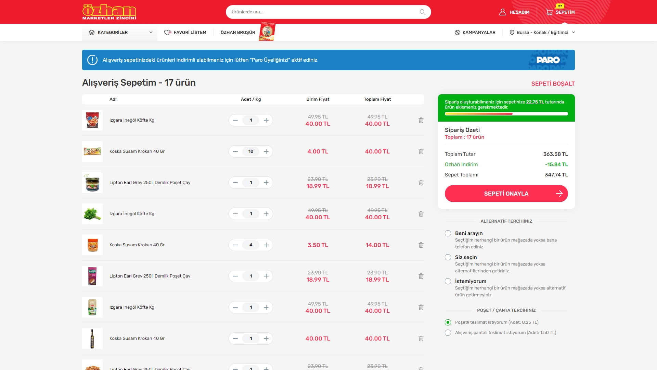
Task: Click the location pin icon
Action: (x=512, y=33)
